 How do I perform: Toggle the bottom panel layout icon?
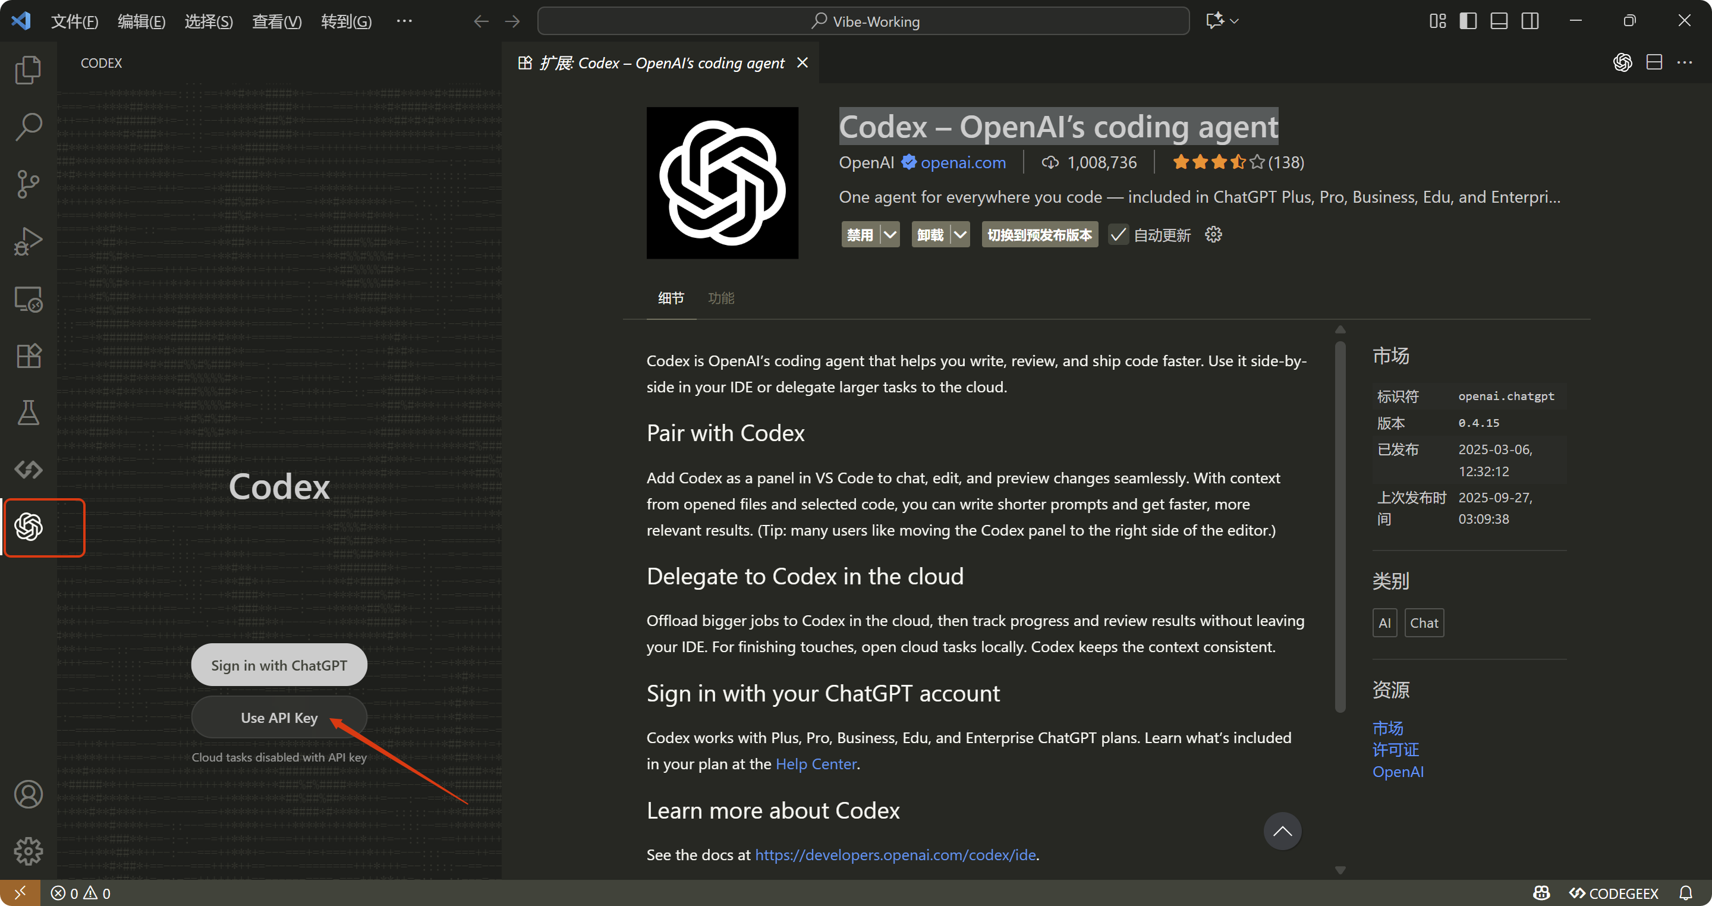pos(1499,21)
